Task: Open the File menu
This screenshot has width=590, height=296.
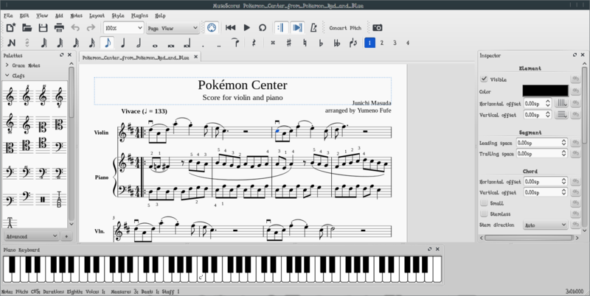Action: 8,15
